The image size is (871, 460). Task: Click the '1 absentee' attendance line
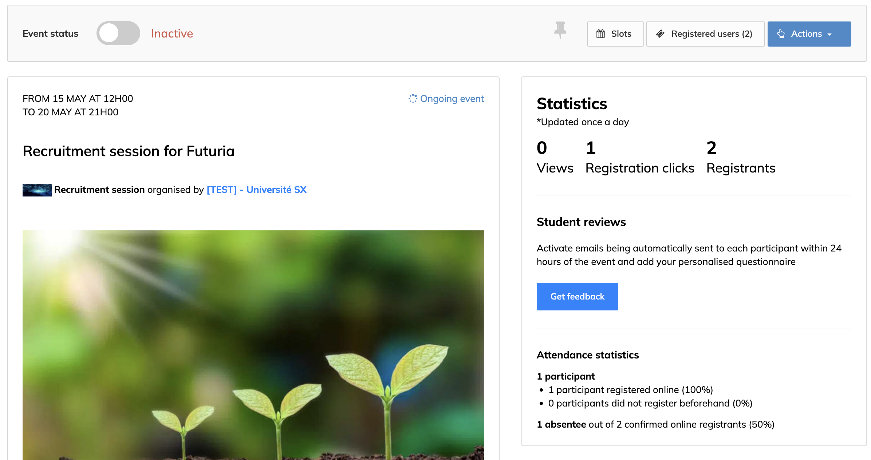tap(655, 424)
